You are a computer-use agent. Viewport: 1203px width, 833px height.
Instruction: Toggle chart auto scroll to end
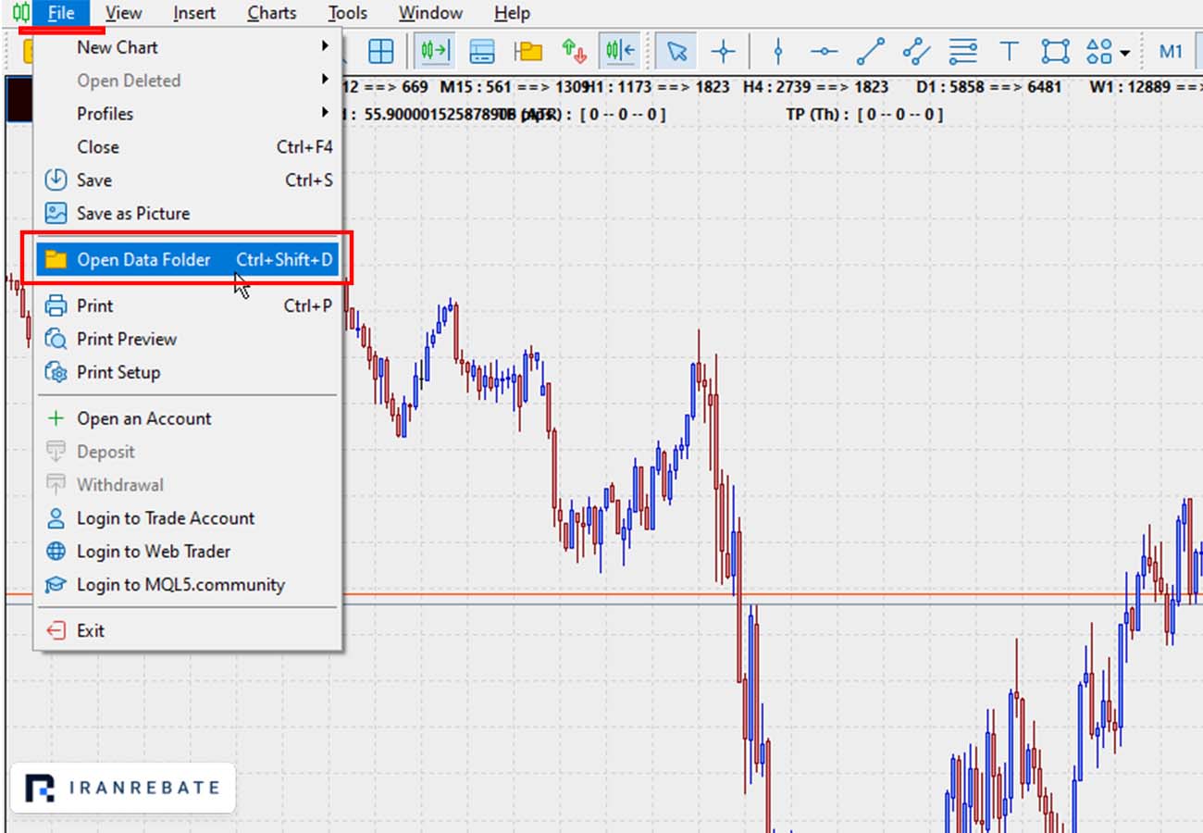point(434,51)
